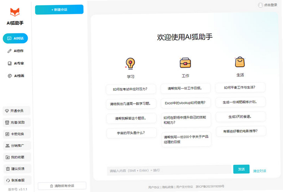The image size is (283, 192).
Task: Choose prompt 有哪些好看的电影推荐?
Action: (241, 131)
